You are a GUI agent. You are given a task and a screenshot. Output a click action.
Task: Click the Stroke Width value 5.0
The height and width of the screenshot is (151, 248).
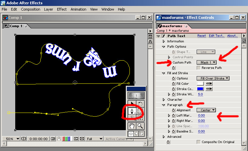pyautogui.click(x=200, y=94)
